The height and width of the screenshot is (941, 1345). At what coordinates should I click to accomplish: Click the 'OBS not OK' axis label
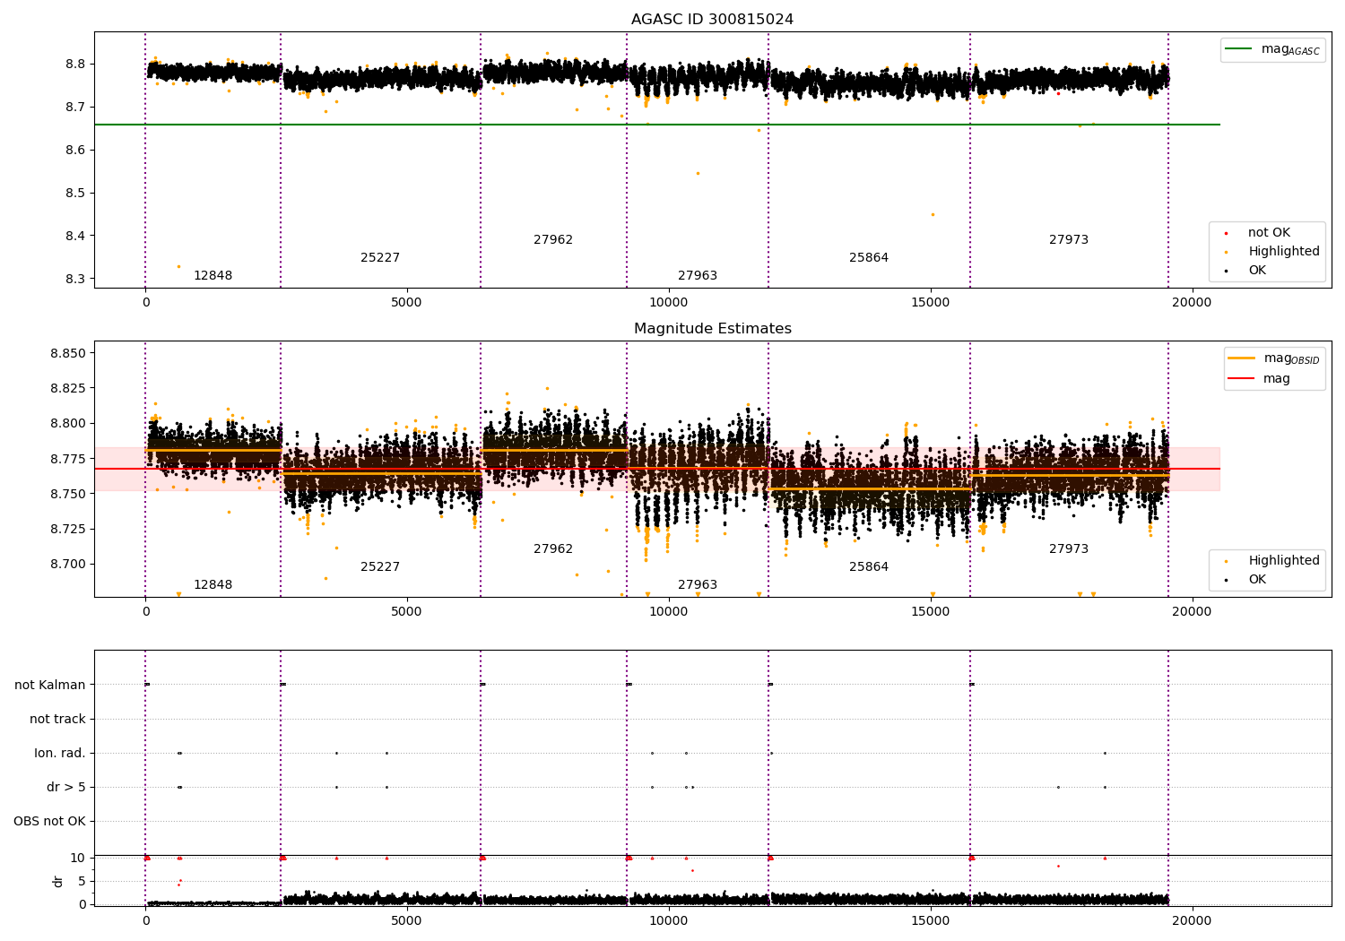point(49,821)
